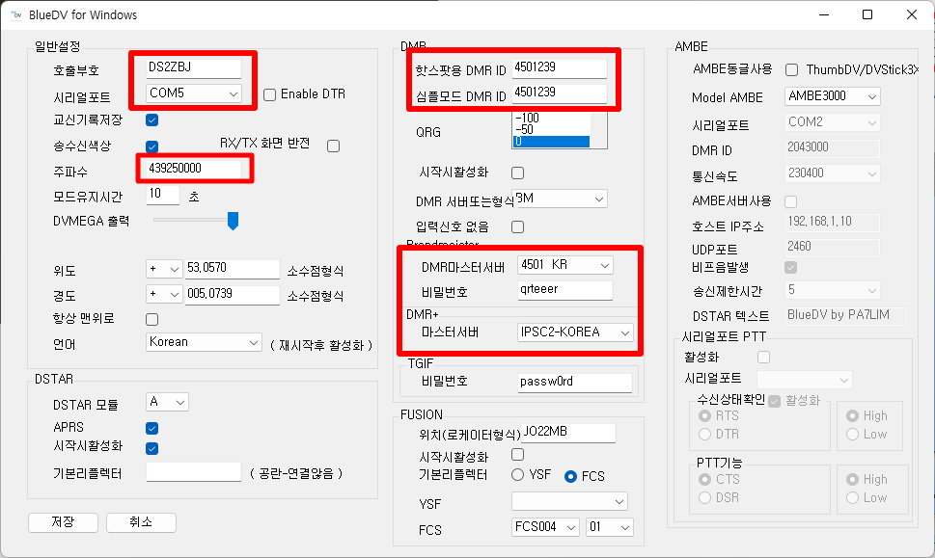Toggle DSTAR 시작시활성화 checkbox

coord(152,448)
